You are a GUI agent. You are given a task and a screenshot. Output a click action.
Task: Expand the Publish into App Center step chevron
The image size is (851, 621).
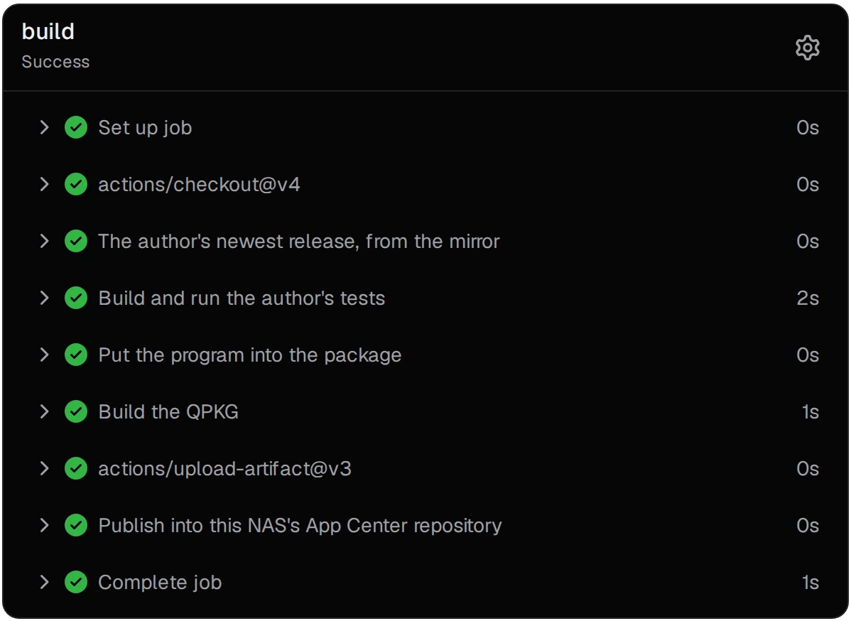pos(45,526)
